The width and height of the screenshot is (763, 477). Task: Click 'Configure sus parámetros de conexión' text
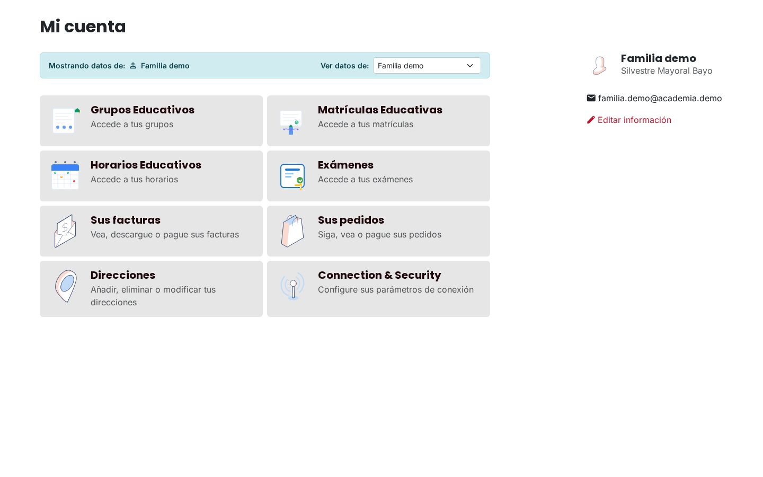point(396,289)
